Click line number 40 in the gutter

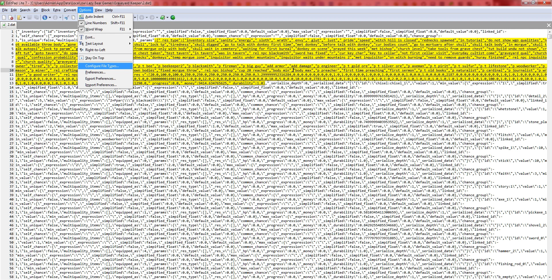11,199
